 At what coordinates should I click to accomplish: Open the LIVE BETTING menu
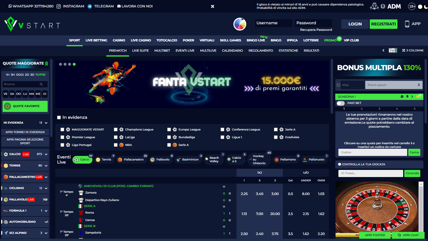[x=96, y=40]
